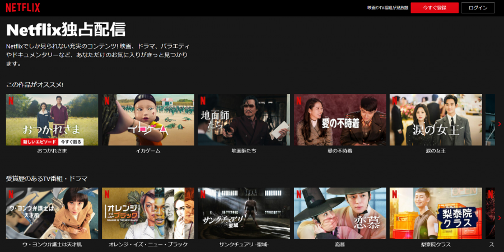The width and height of the screenshot is (504, 252).
Task: Click the 受賞歴のあるTV番組・ドラマ row heading
Action: 47,179
